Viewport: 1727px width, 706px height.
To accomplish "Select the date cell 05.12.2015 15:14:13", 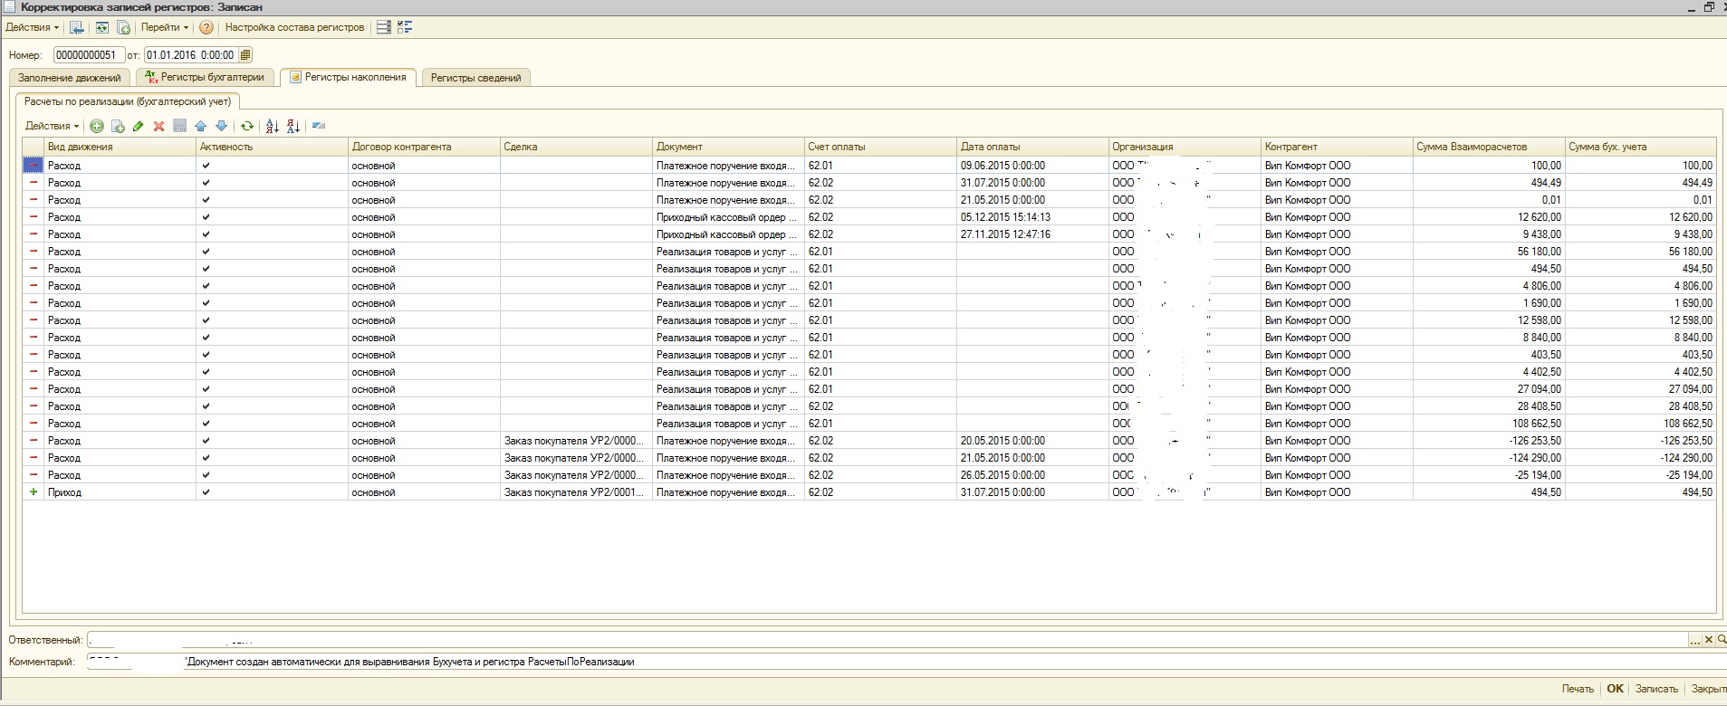I will point(1032,217).
